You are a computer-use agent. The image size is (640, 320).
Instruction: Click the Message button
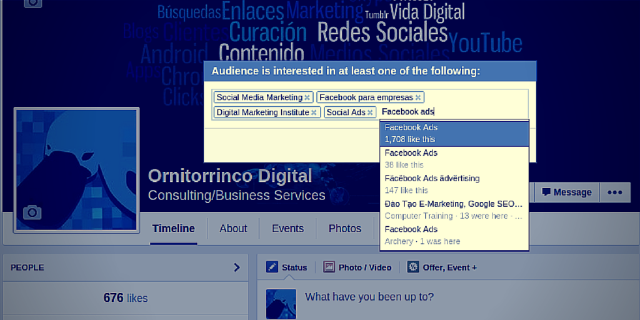tap(566, 192)
